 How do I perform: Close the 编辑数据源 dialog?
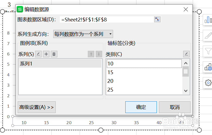(186, 10)
